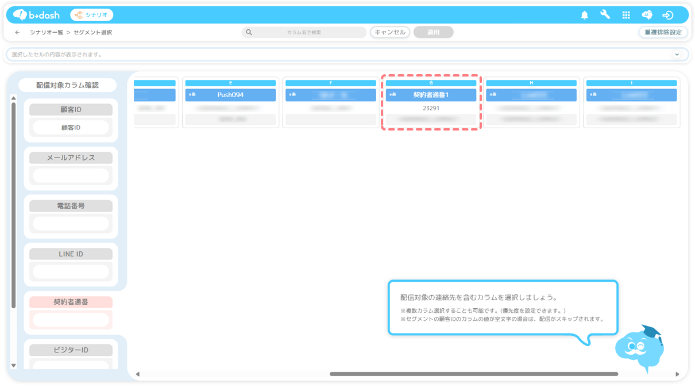Image resolution: width=695 pixels, height=391 pixels.
Task: Select the 契約者通番 target field on left
Action: point(71,302)
